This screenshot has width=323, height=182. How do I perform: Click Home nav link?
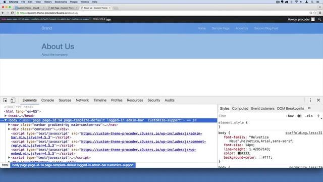202,28
